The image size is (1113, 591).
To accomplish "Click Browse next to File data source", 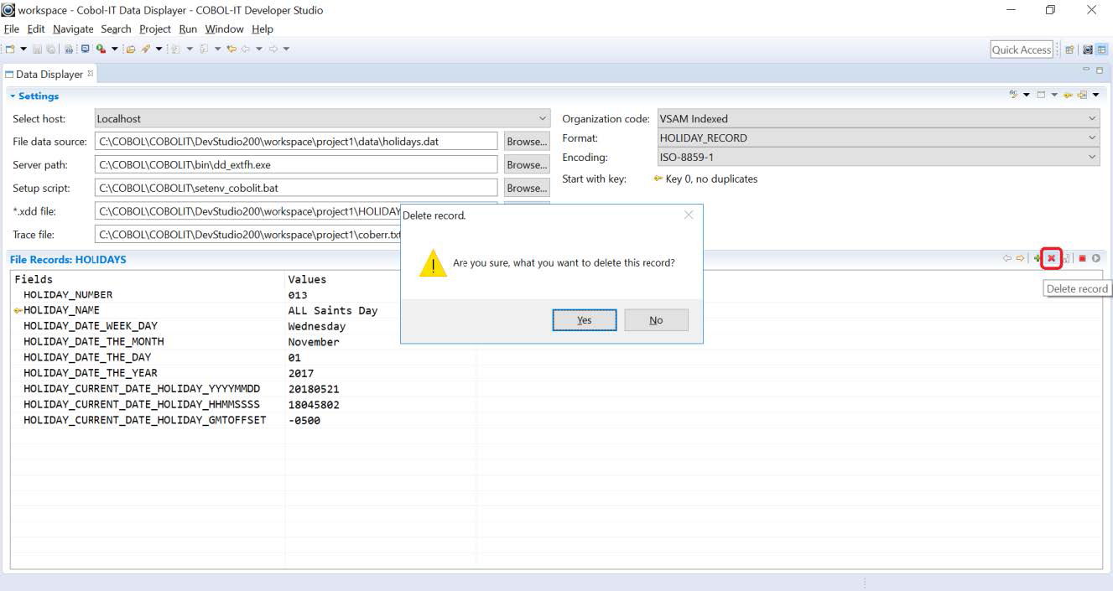I will 526,142.
